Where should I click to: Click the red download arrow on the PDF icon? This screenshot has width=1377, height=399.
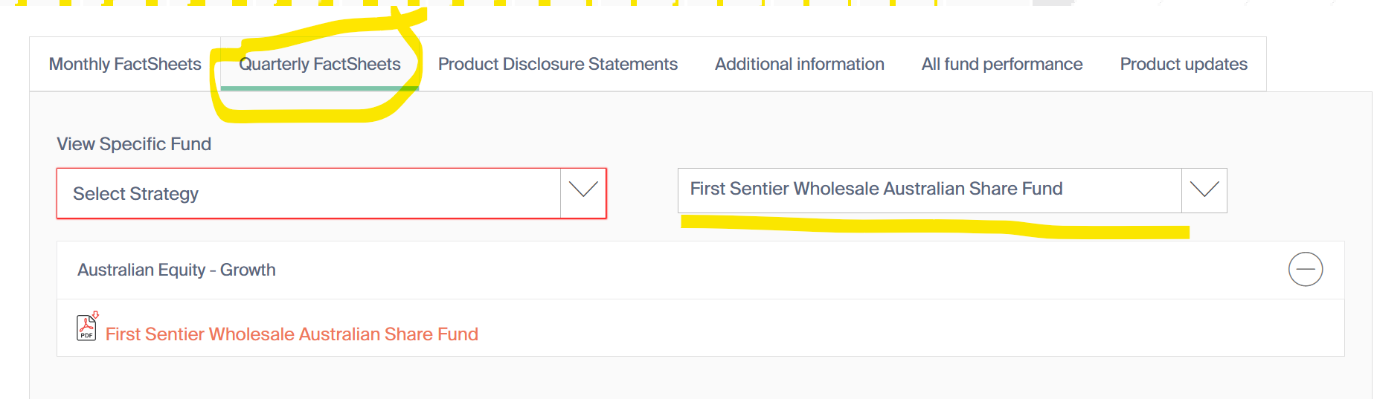coord(95,315)
